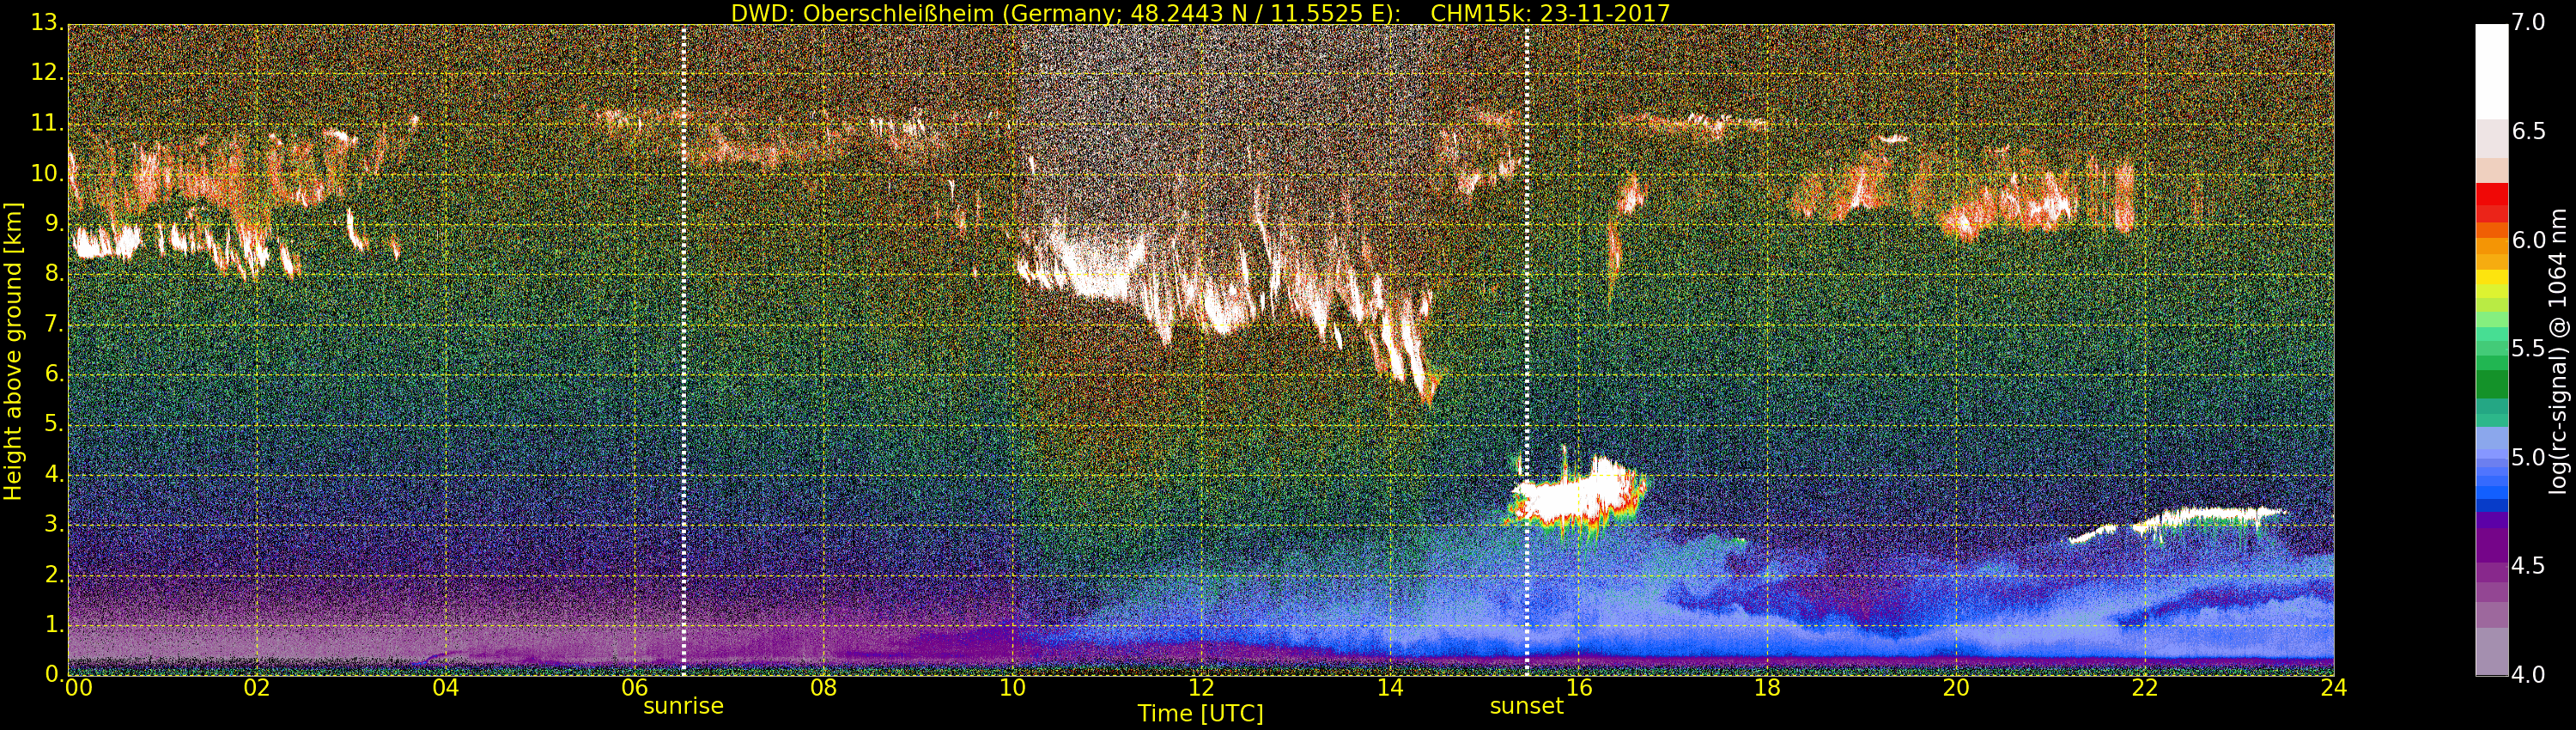
Task: Click the time axis tick label '22'
Action: point(2145,687)
